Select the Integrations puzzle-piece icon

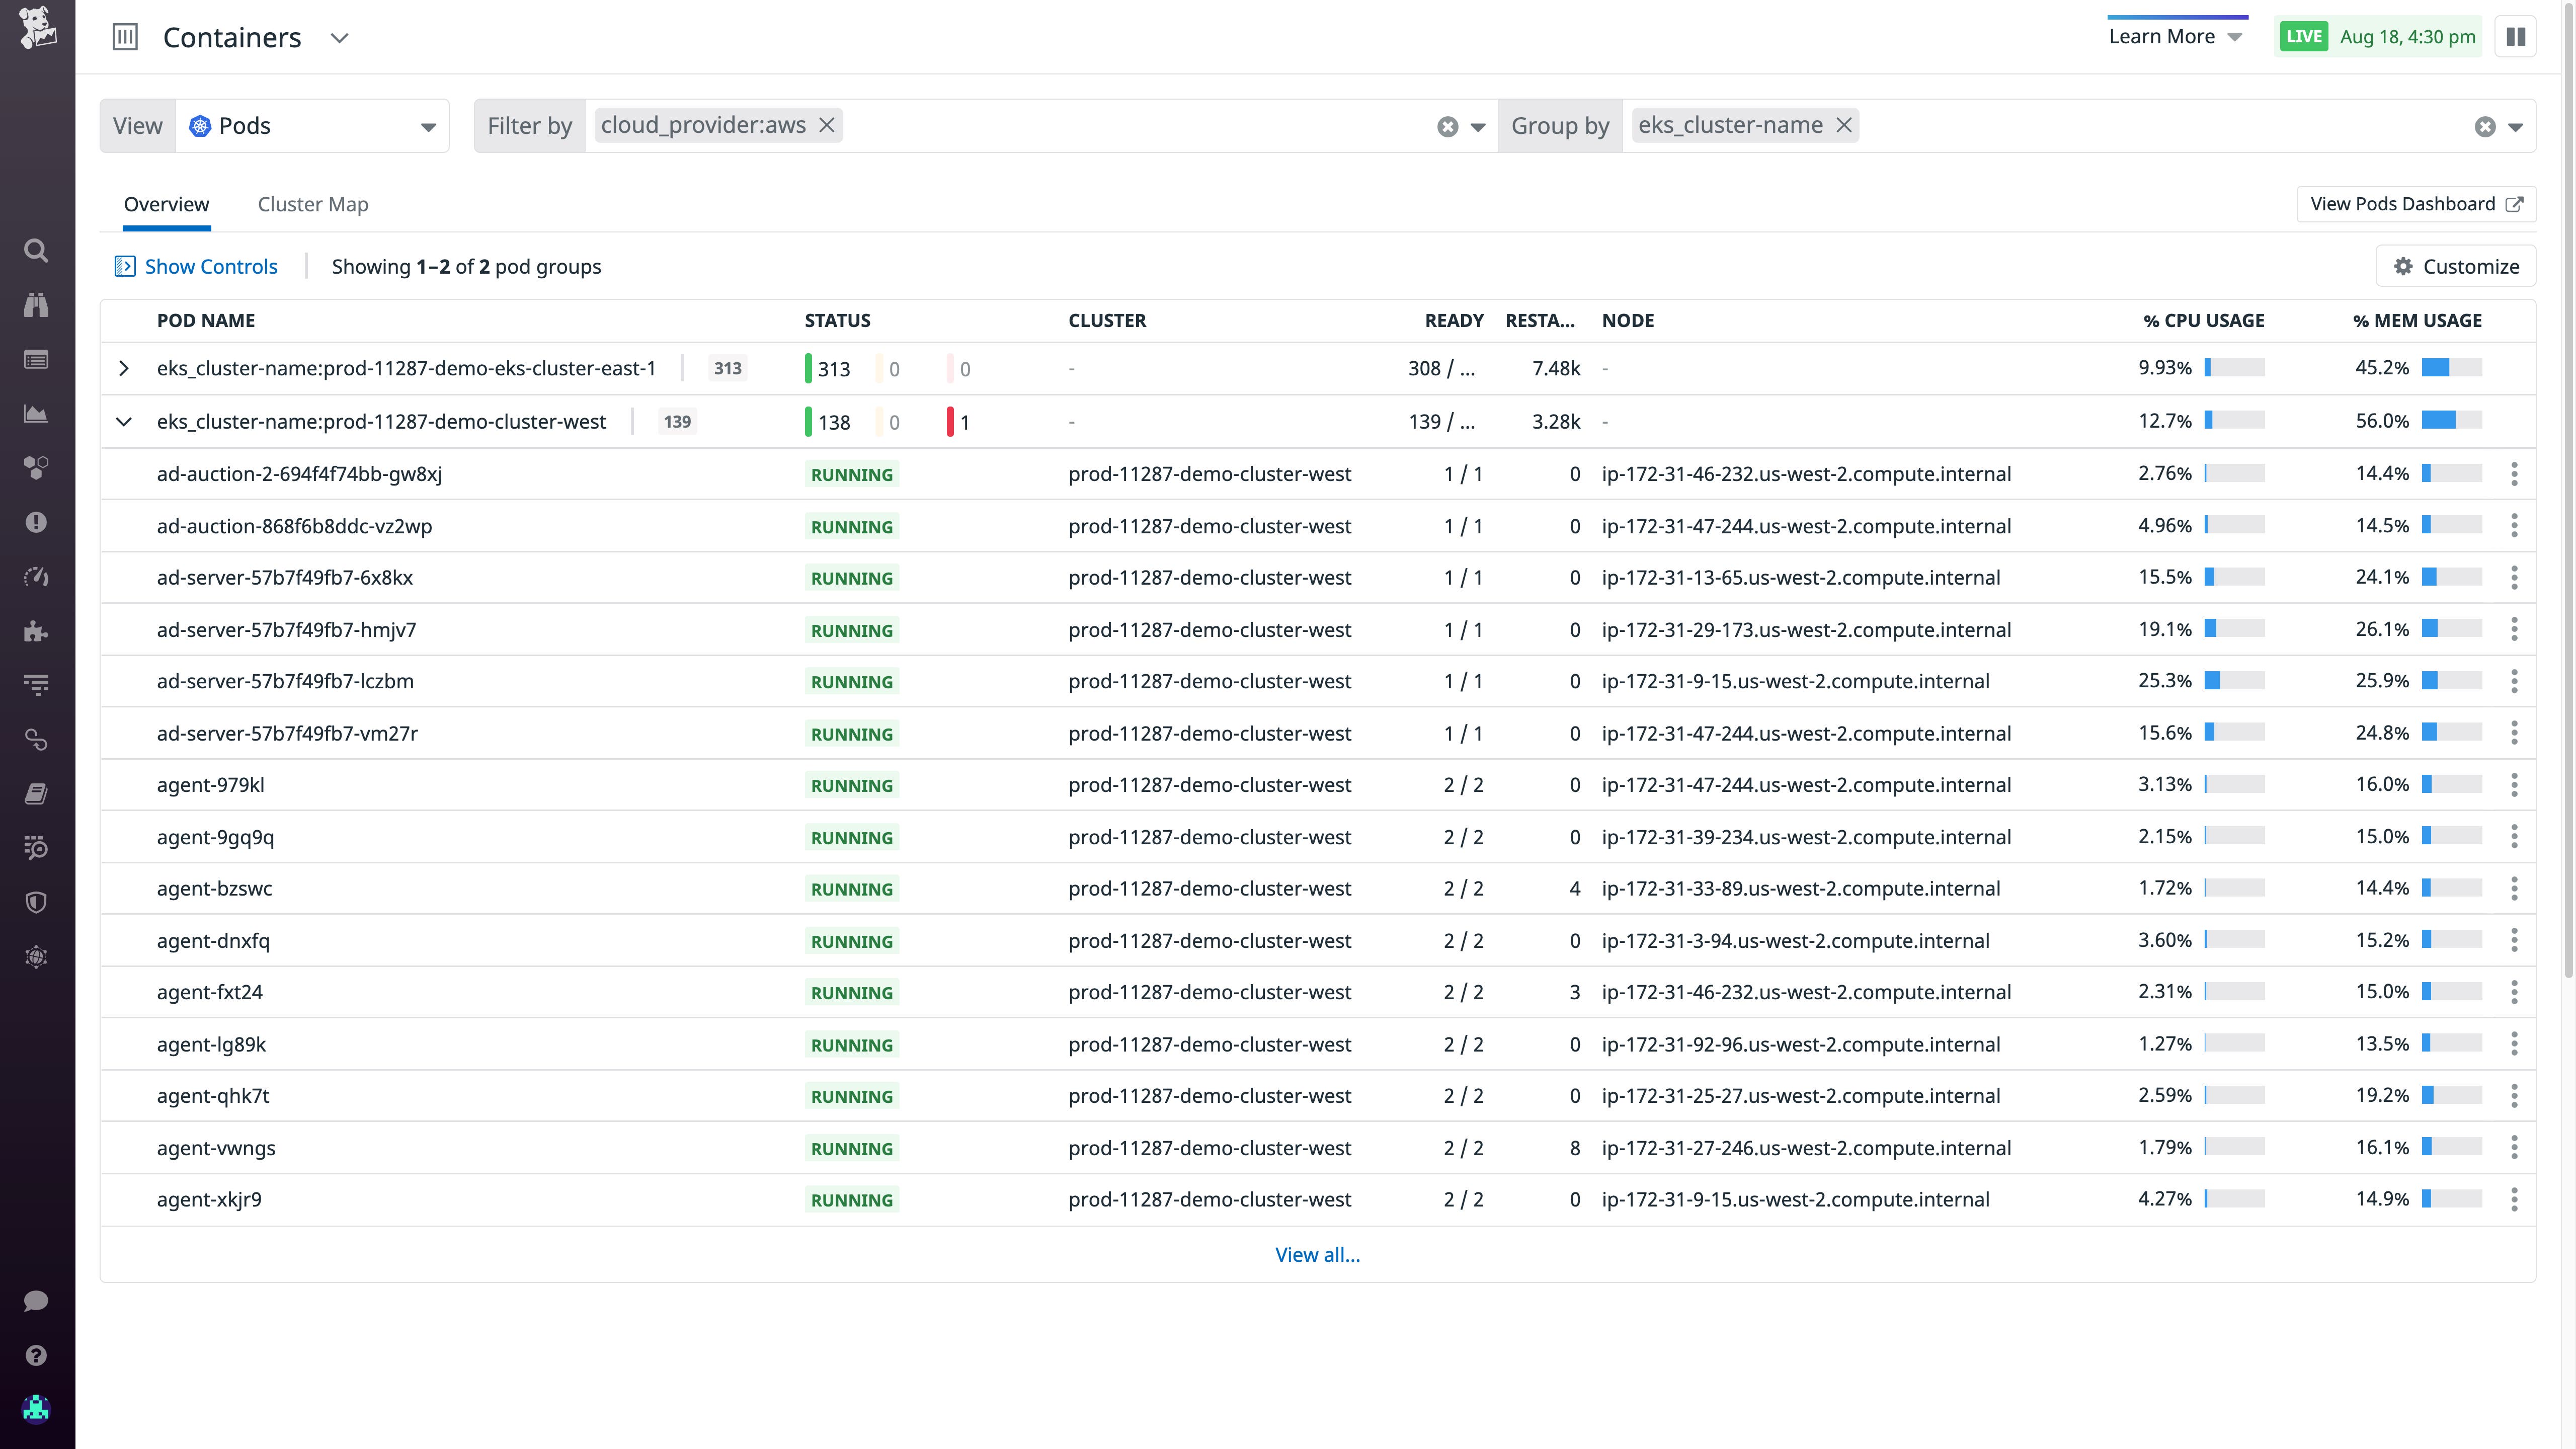pyautogui.click(x=36, y=630)
